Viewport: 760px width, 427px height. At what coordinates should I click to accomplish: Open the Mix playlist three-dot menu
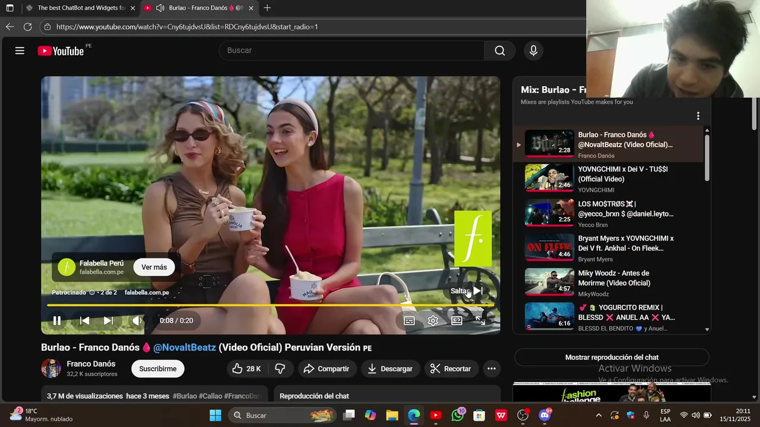[x=698, y=116]
